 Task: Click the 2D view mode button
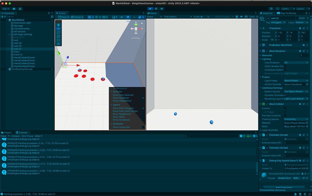122,17
